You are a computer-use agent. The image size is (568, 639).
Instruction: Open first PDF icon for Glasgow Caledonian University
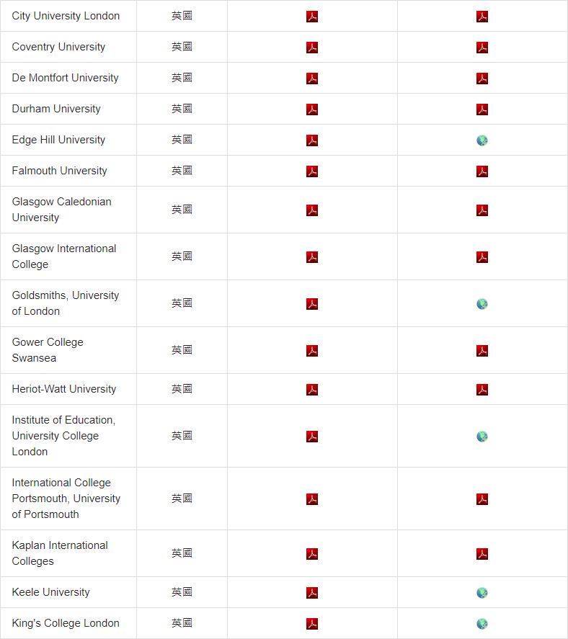[x=312, y=210]
